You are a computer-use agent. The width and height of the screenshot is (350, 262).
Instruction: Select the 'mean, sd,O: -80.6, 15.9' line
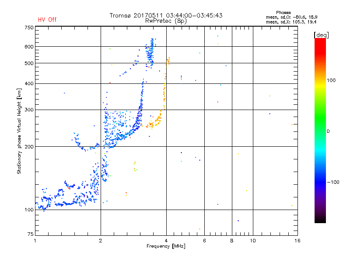pyautogui.click(x=291, y=17)
